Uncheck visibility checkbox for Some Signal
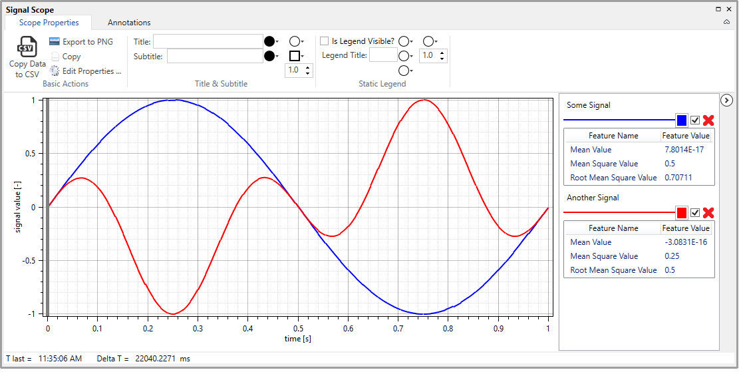The image size is (739, 388). 695,120
